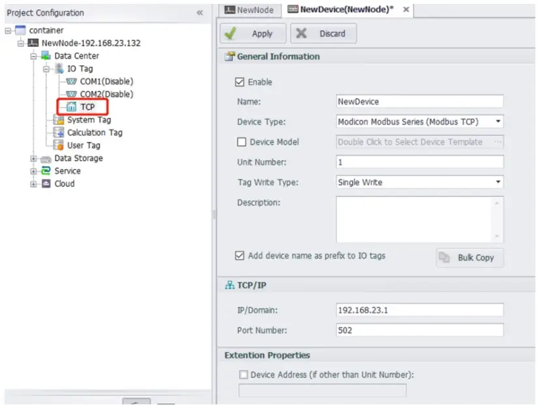This screenshot has height=405, width=538.
Task: Click the System Tag icon
Action: pyautogui.click(x=59, y=120)
